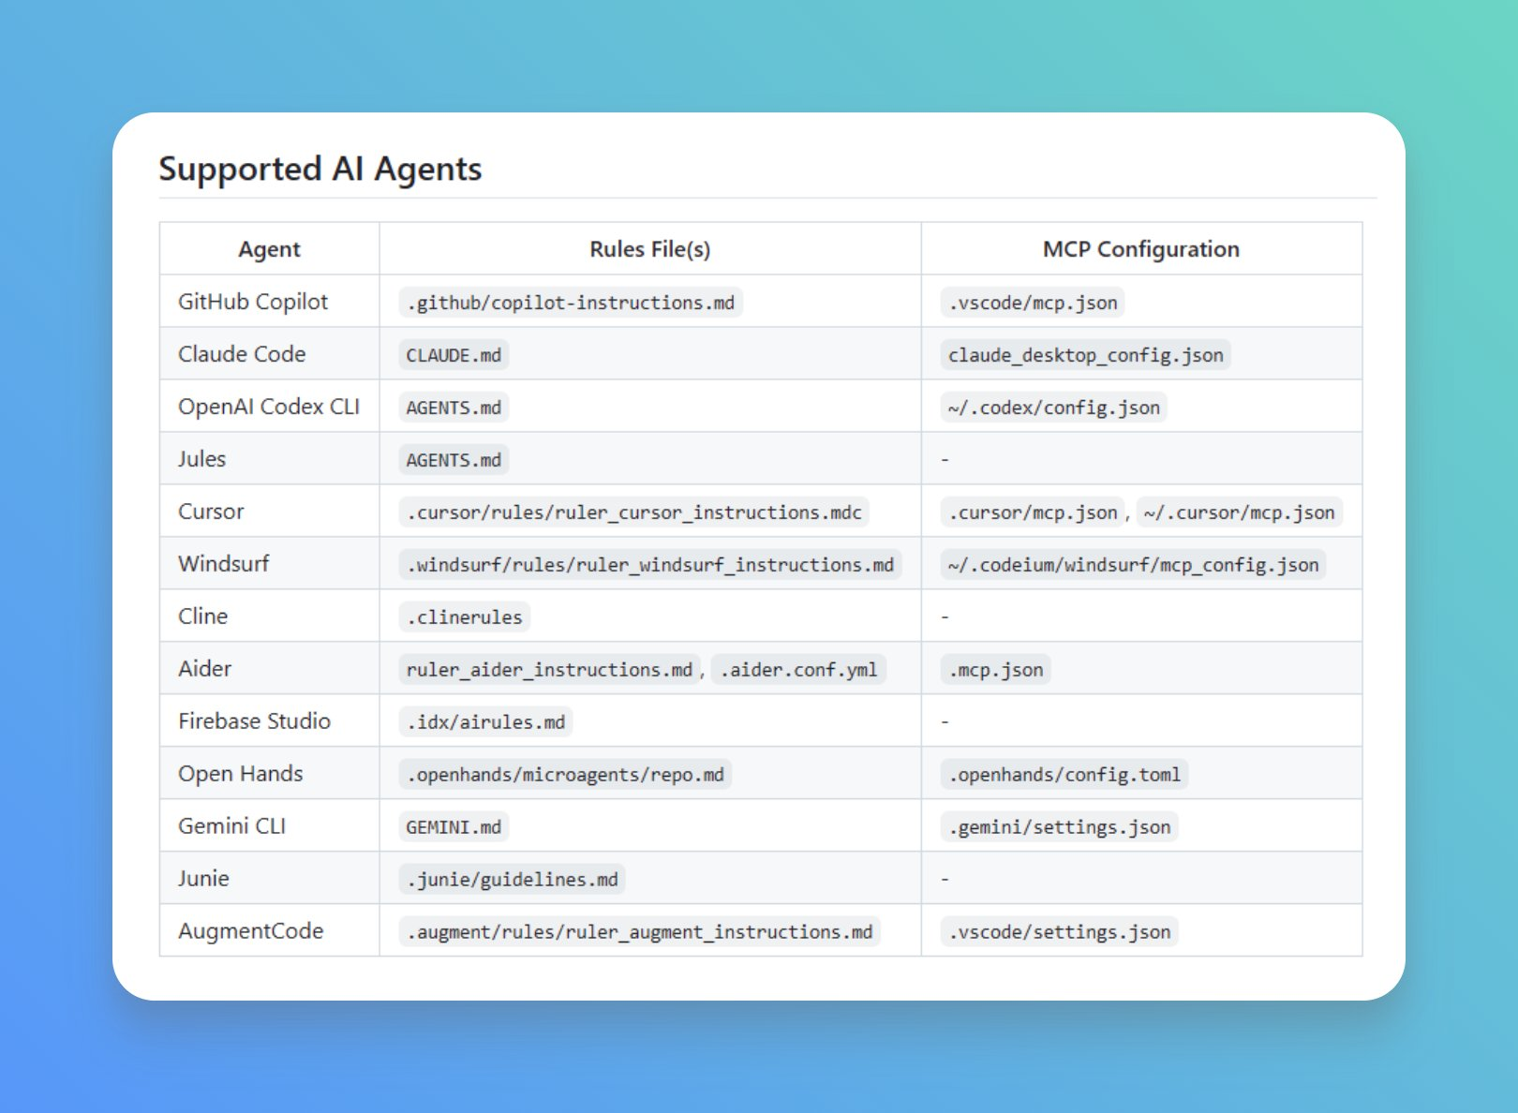Click the 'Agent' column header

click(269, 249)
